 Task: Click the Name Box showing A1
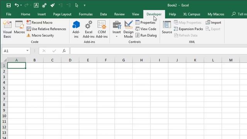[x=14, y=51]
